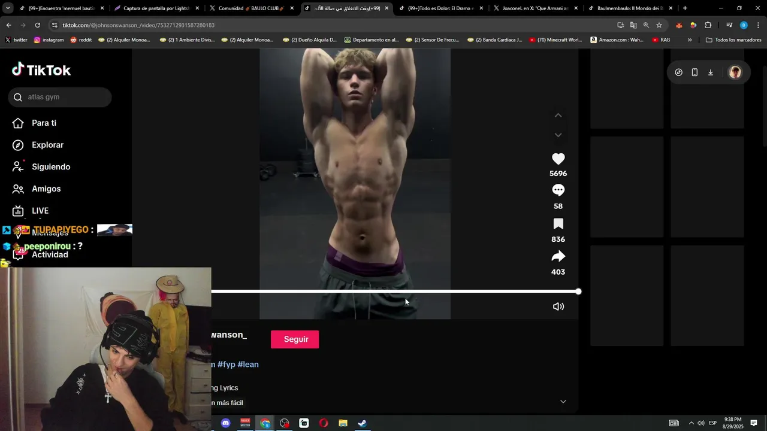Open a new browser tab
The height and width of the screenshot is (431, 767).
coord(685,8)
